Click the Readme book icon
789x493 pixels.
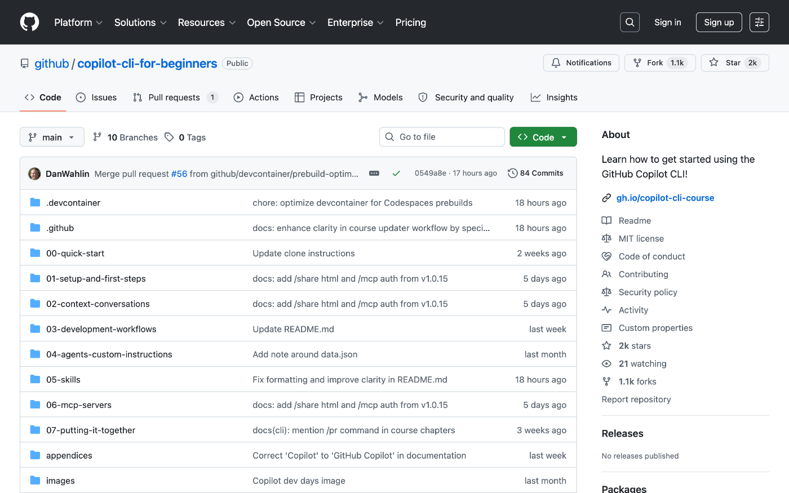pos(606,221)
